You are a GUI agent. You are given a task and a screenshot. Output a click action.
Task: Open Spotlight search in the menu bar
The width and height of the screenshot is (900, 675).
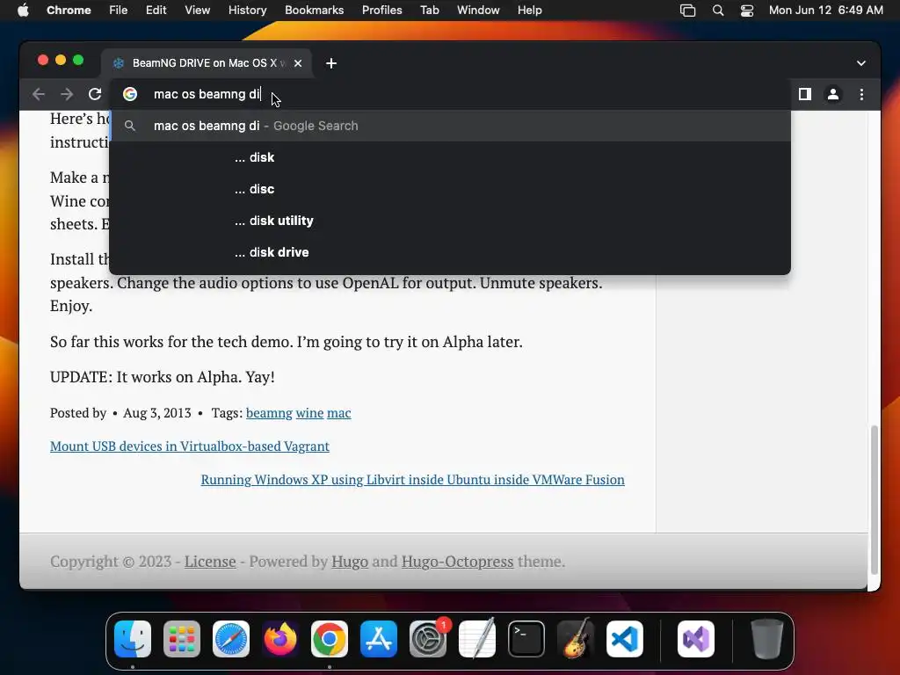(x=717, y=10)
